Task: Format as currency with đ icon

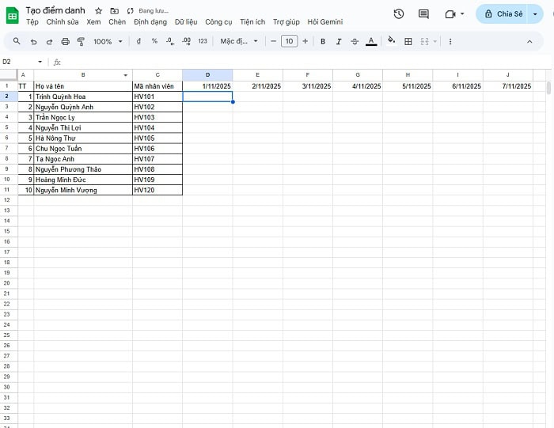Action: 138,41
